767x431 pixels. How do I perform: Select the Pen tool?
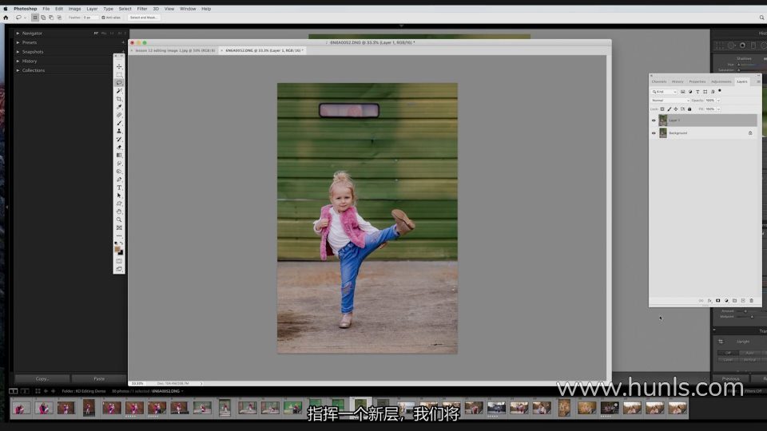[x=119, y=180]
